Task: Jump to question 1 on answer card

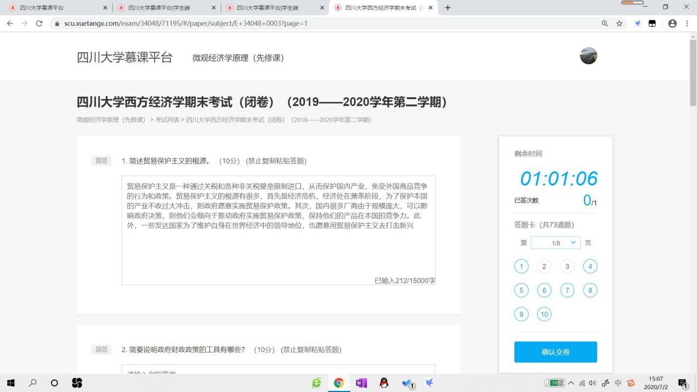Action: (521, 267)
